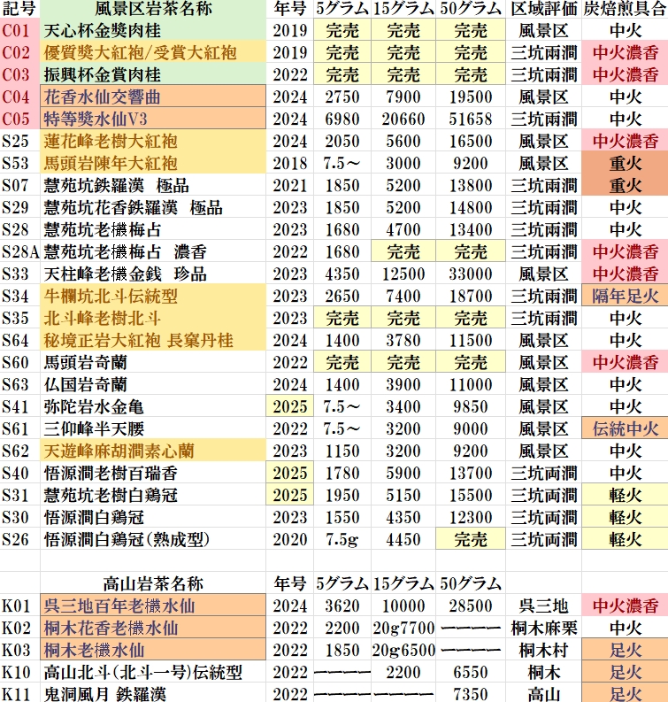This screenshot has height=702, width=668.
Task: Click the 高山岩茶名称 section header
Action: click(x=154, y=583)
